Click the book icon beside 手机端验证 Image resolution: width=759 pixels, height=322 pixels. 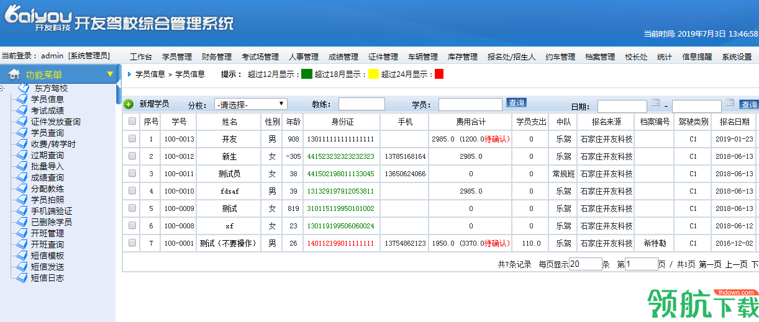[22, 211]
